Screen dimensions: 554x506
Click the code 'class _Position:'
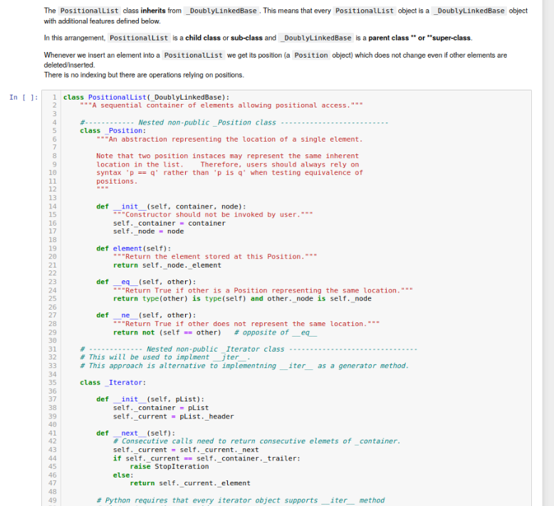(x=113, y=131)
